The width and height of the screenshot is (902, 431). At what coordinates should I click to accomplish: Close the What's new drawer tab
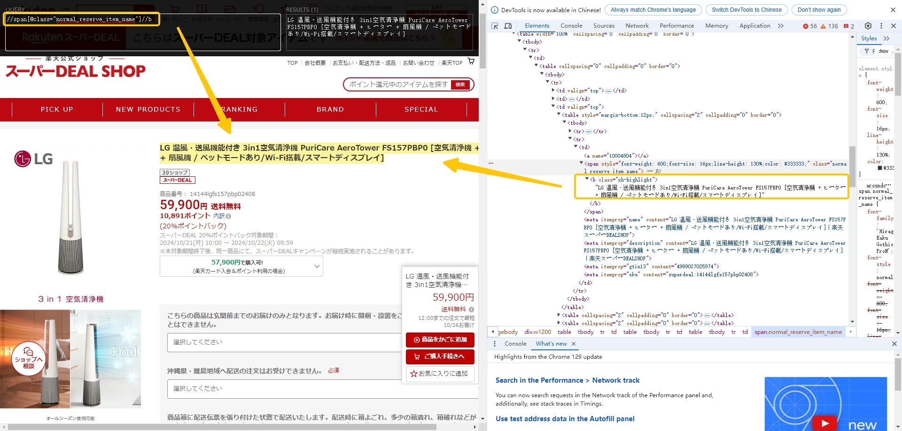coord(574,344)
